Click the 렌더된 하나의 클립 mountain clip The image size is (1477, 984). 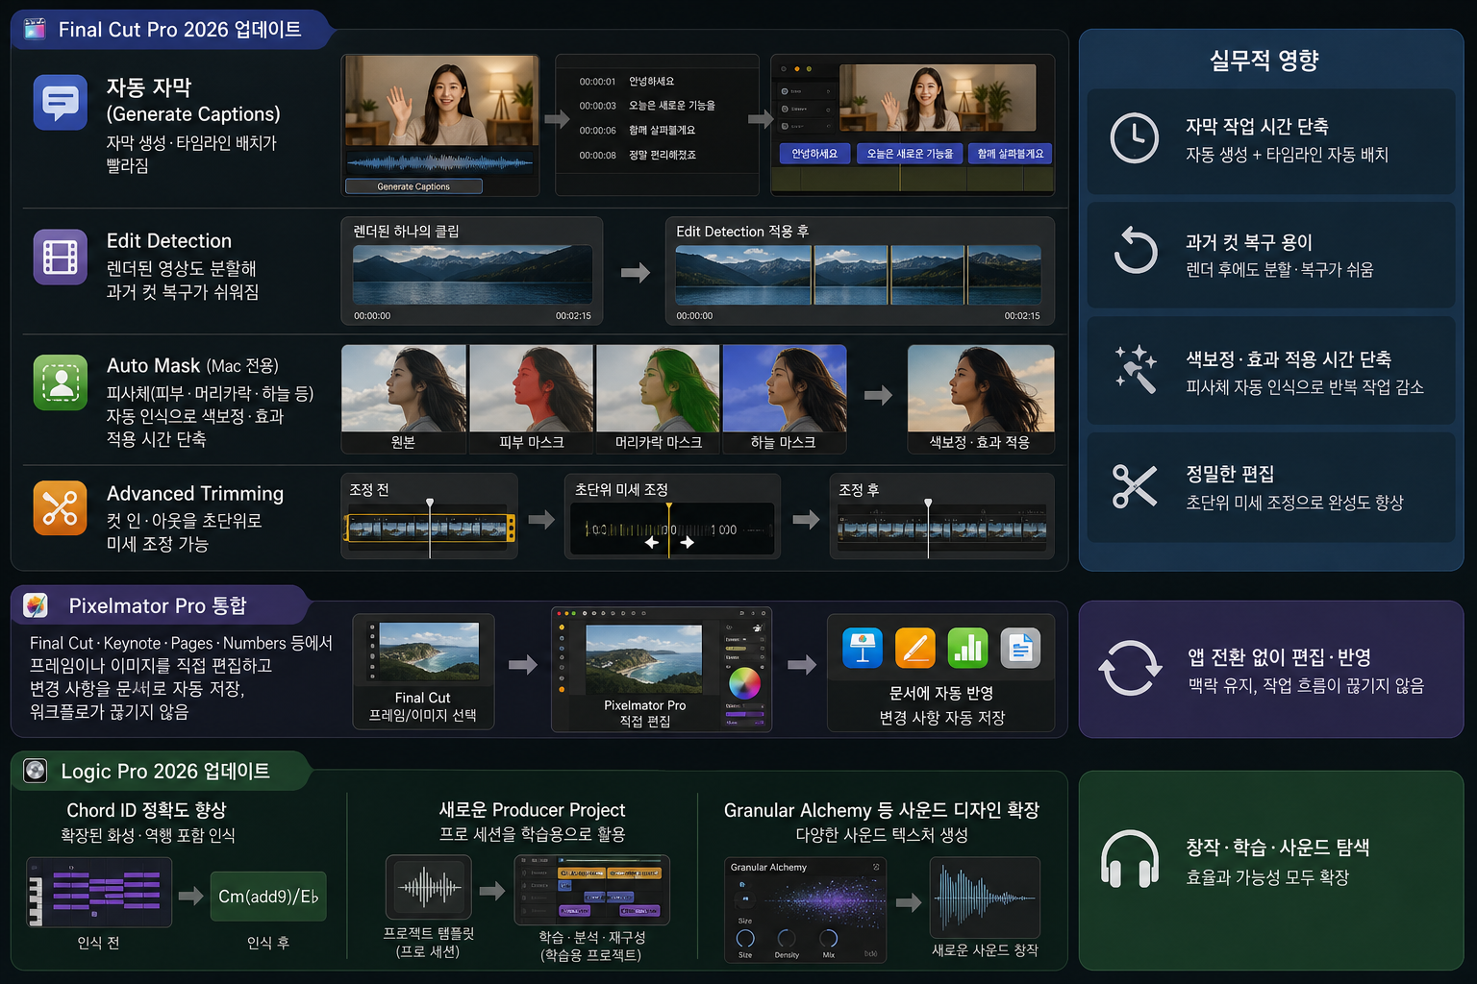472,275
